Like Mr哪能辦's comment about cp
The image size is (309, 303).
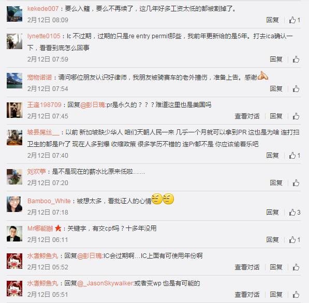pos(295,239)
